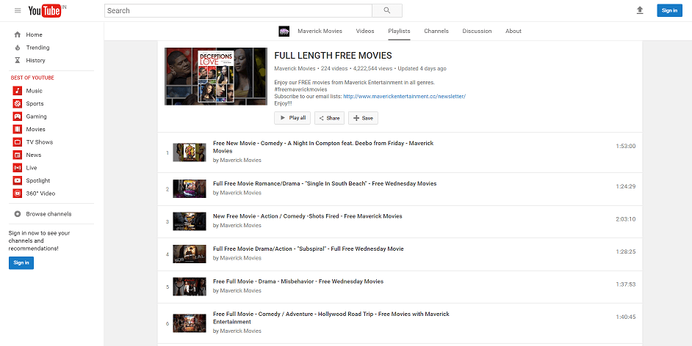The height and width of the screenshot is (346, 692).
Task: Click duration 1:53:00 of first video
Action: (x=626, y=146)
